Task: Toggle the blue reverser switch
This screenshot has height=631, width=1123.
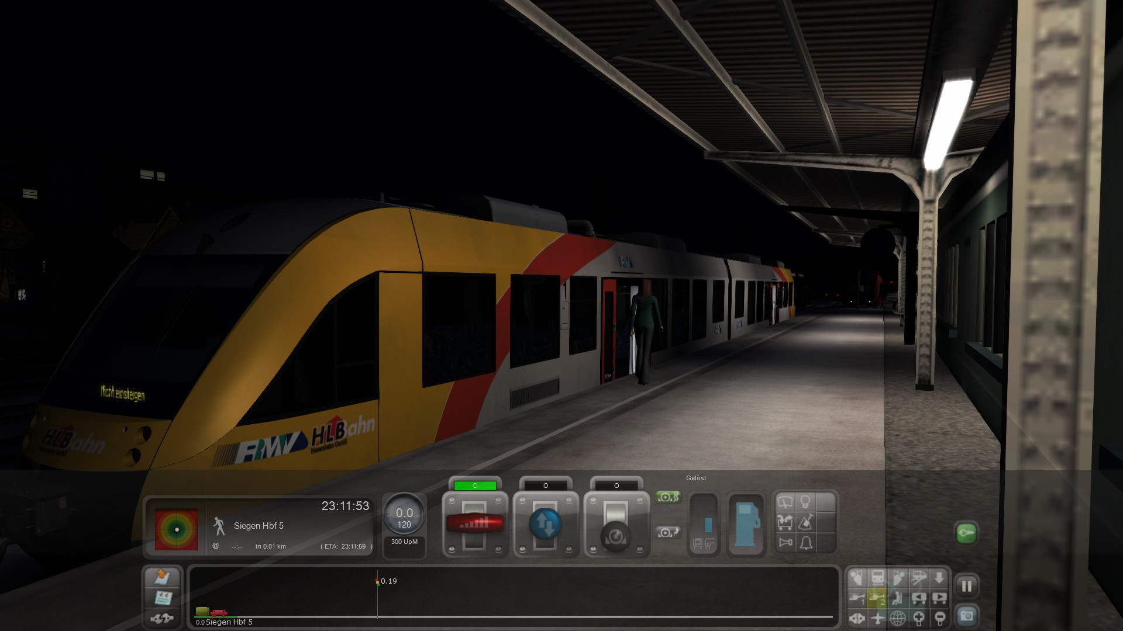Action: click(x=545, y=523)
